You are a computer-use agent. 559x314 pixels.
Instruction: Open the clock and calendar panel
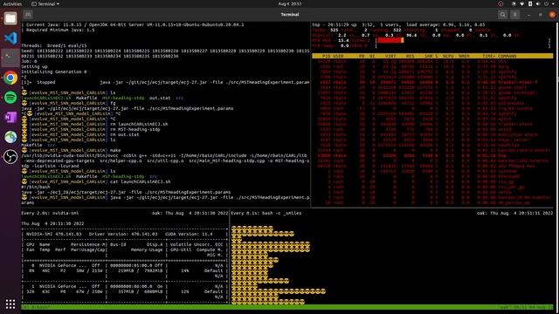pyautogui.click(x=289, y=3)
